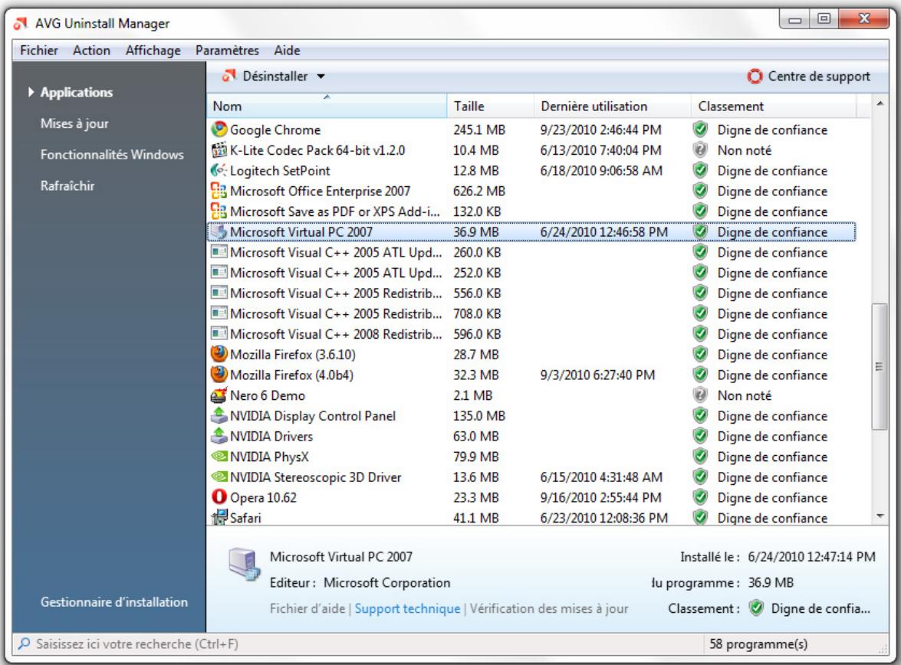The height and width of the screenshot is (665, 901).
Task: Click the search field Saisissez ici votre recherche
Action: coord(359,644)
